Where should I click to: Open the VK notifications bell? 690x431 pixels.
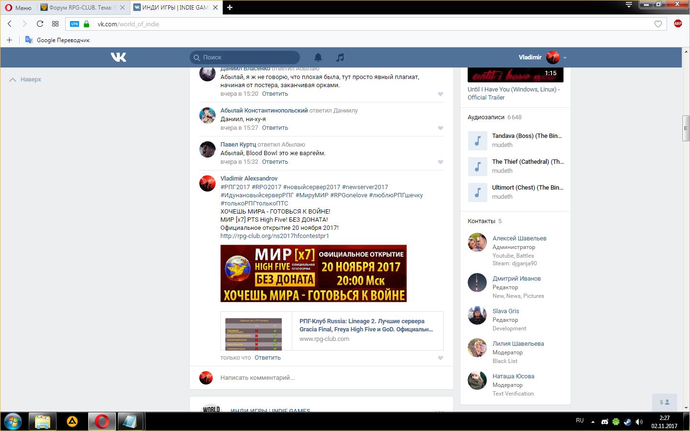pos(318,57)
